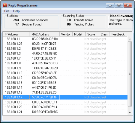This screenshot has height=123, width=135.
Task: Select the 192.168.1.21 device entry
Action: [x=65, y=112]
